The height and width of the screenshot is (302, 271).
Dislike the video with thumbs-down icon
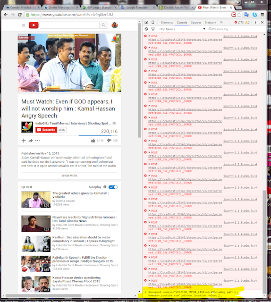click(109, 141)
